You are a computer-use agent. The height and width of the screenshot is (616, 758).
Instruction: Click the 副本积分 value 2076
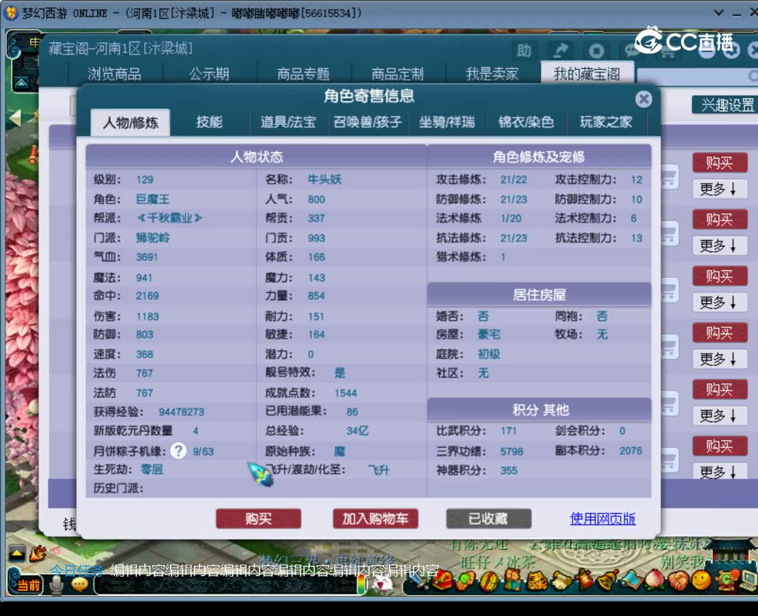[x=631, y=451]
